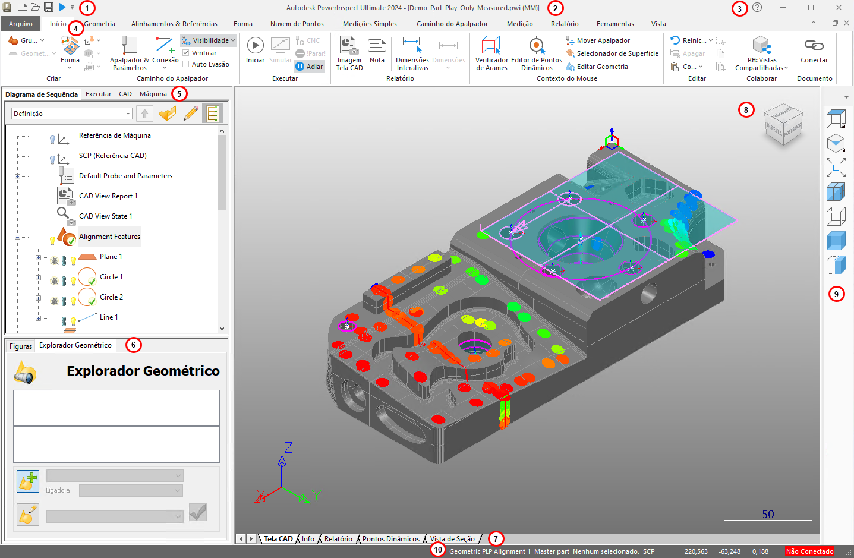This screenshot has height=558, width=854.
Task: Expand the Plane 1 tree node
Action: point(38,257)
